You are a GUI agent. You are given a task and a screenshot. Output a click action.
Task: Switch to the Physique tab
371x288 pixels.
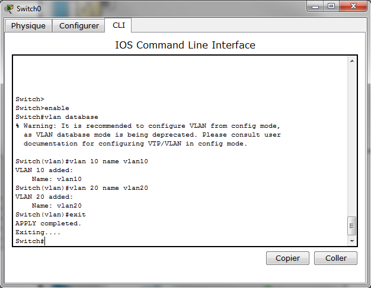pos(28,26)
